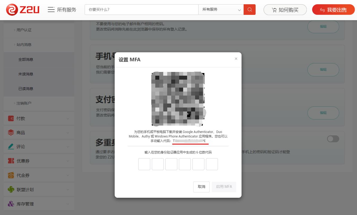Expand the Payment section chevron

pyautogui.click(x=68, y=119)
